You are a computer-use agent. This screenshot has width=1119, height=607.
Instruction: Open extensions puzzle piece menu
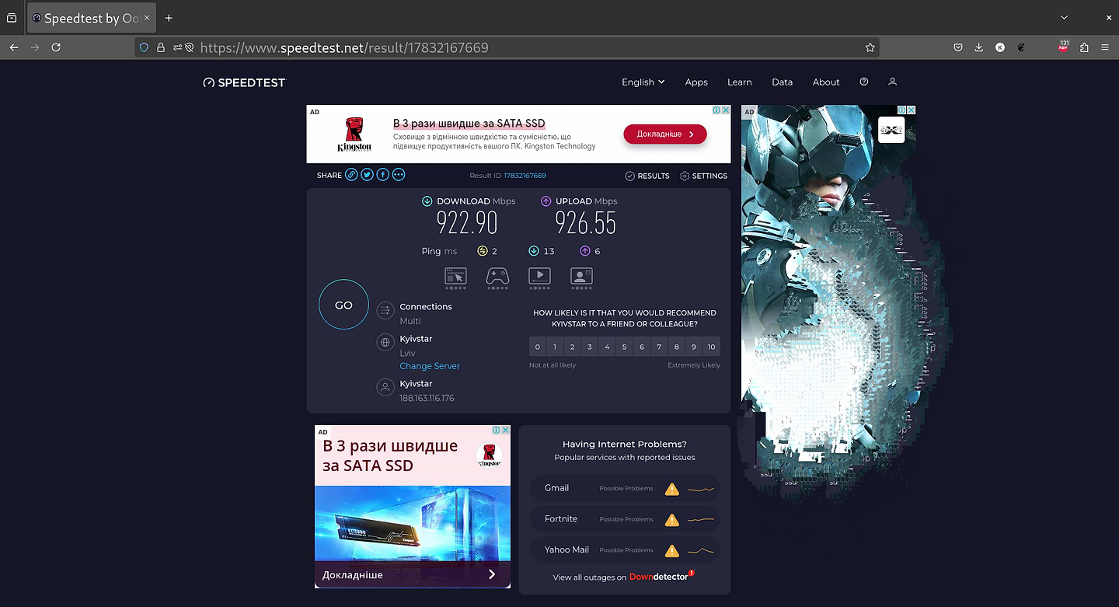[1084, 47]
